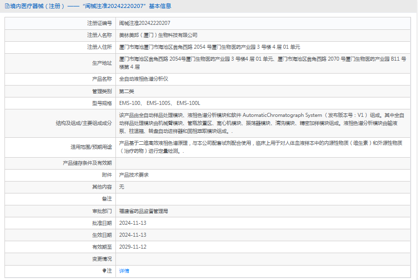418x280 pixels.
Task: Select the 无 value in 其他内容 row
Action: (121, 187)
